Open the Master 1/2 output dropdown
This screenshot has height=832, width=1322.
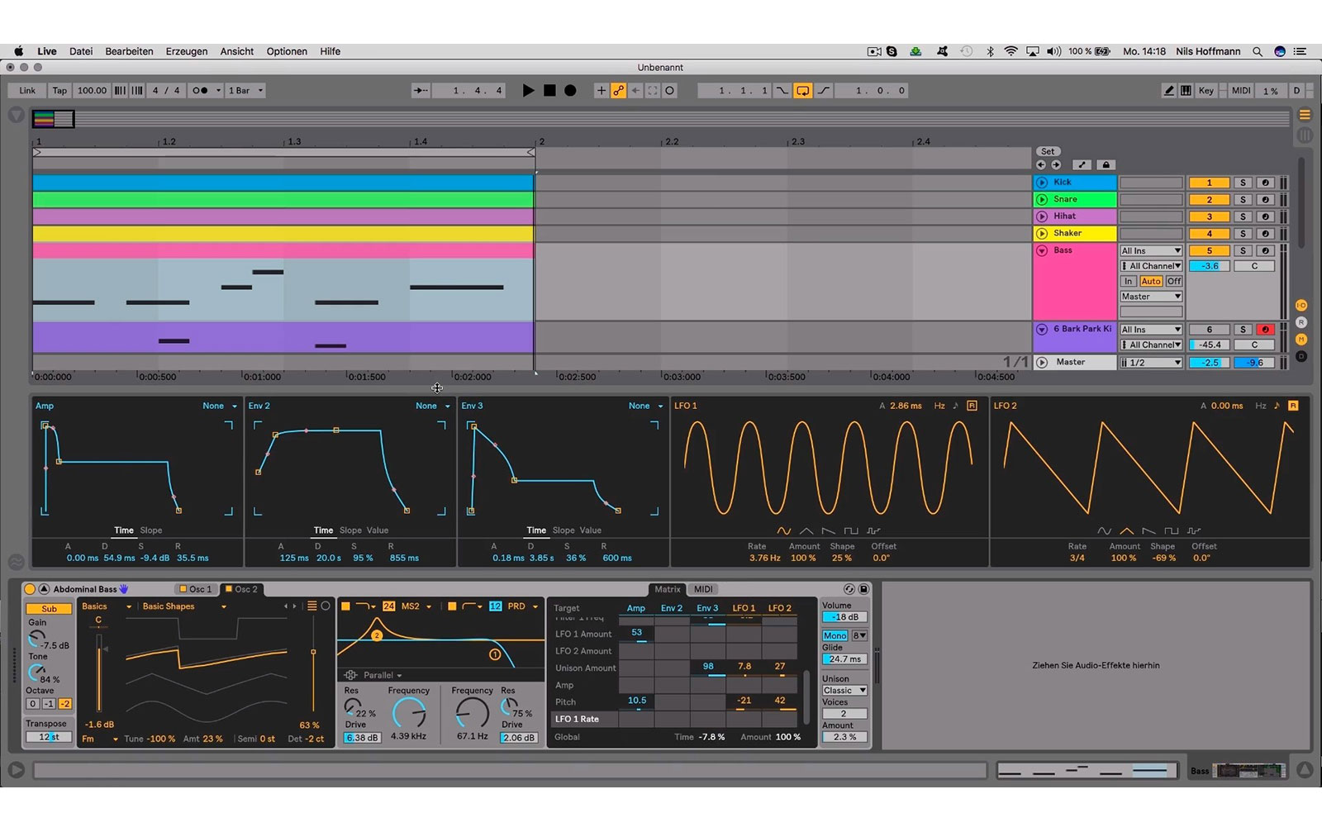coord(1151,363)
